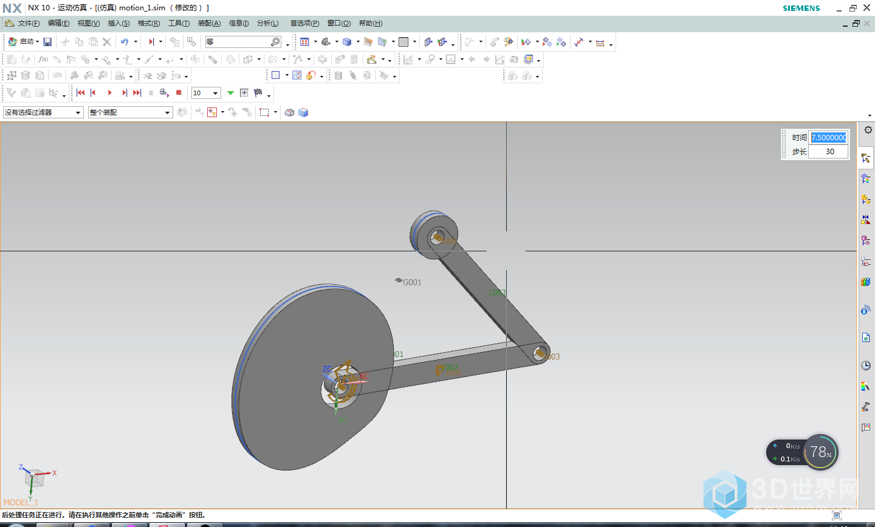Click the rotate-cube icon in third toolbar row
Viewport: 875px width, 527px height.
pyautogui.click(x=311, y=75)
